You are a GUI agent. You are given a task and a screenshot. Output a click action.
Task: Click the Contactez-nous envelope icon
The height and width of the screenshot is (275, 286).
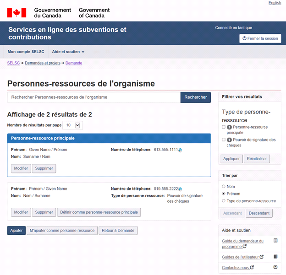pos(275,267)
